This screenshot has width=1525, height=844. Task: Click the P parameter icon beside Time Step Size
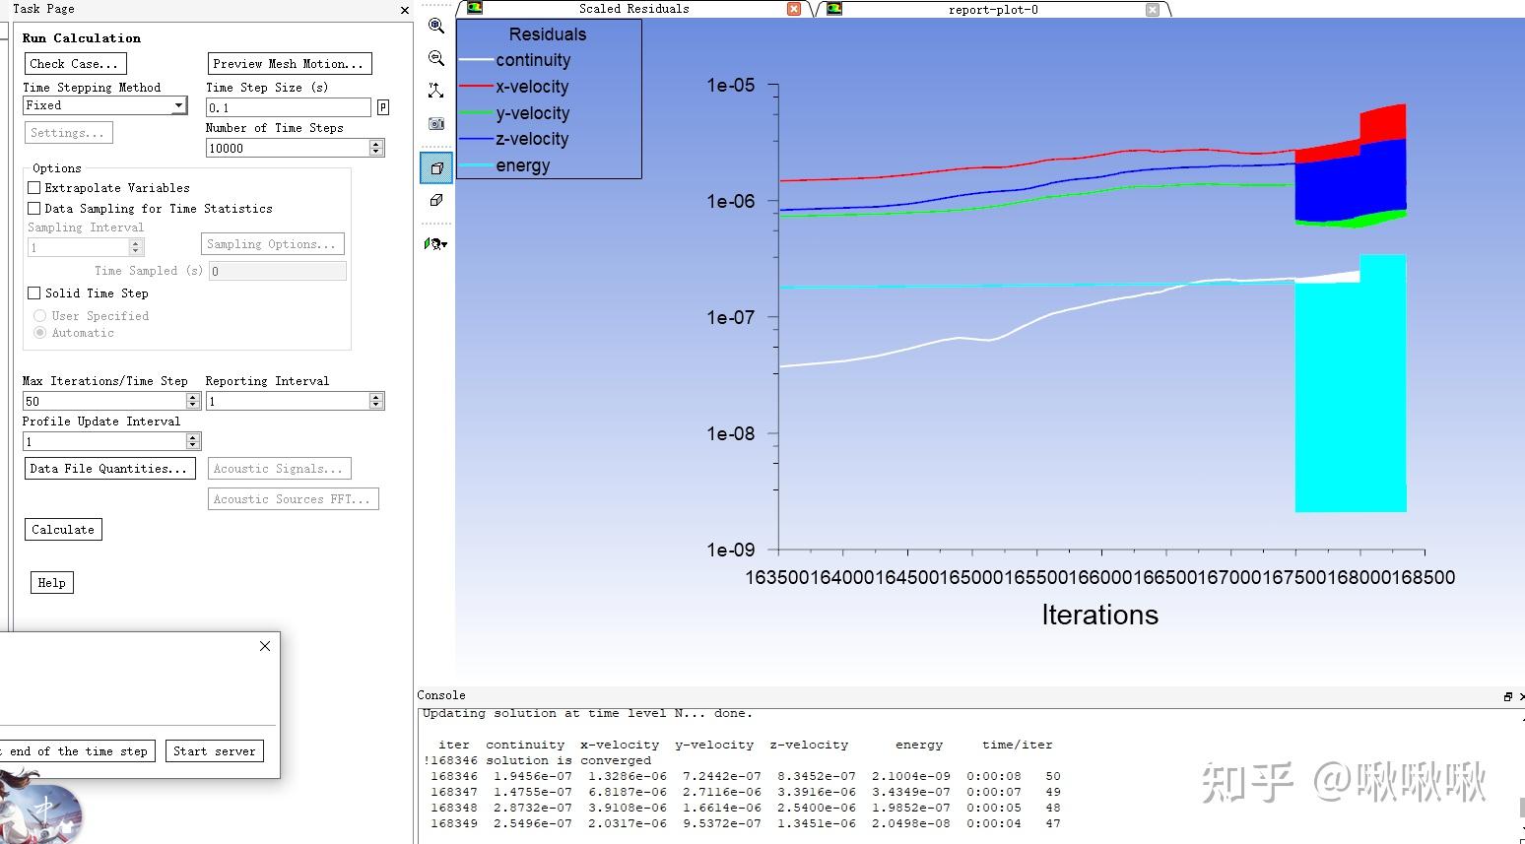(x=383, y=107)
